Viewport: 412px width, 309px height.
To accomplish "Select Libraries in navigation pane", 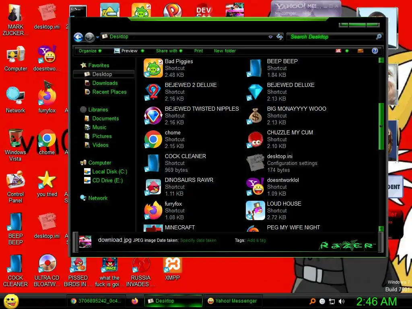I will pos(98,109).
